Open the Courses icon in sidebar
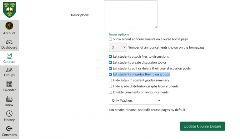The image size is (240, 139). pos(9,56)
